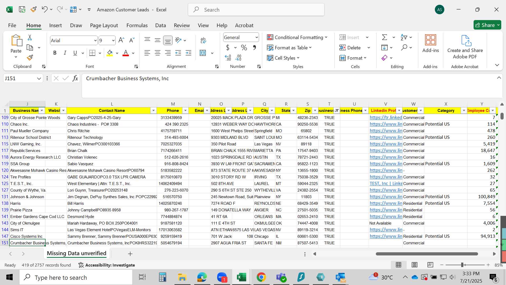Click the Share button

pos(487,25)
